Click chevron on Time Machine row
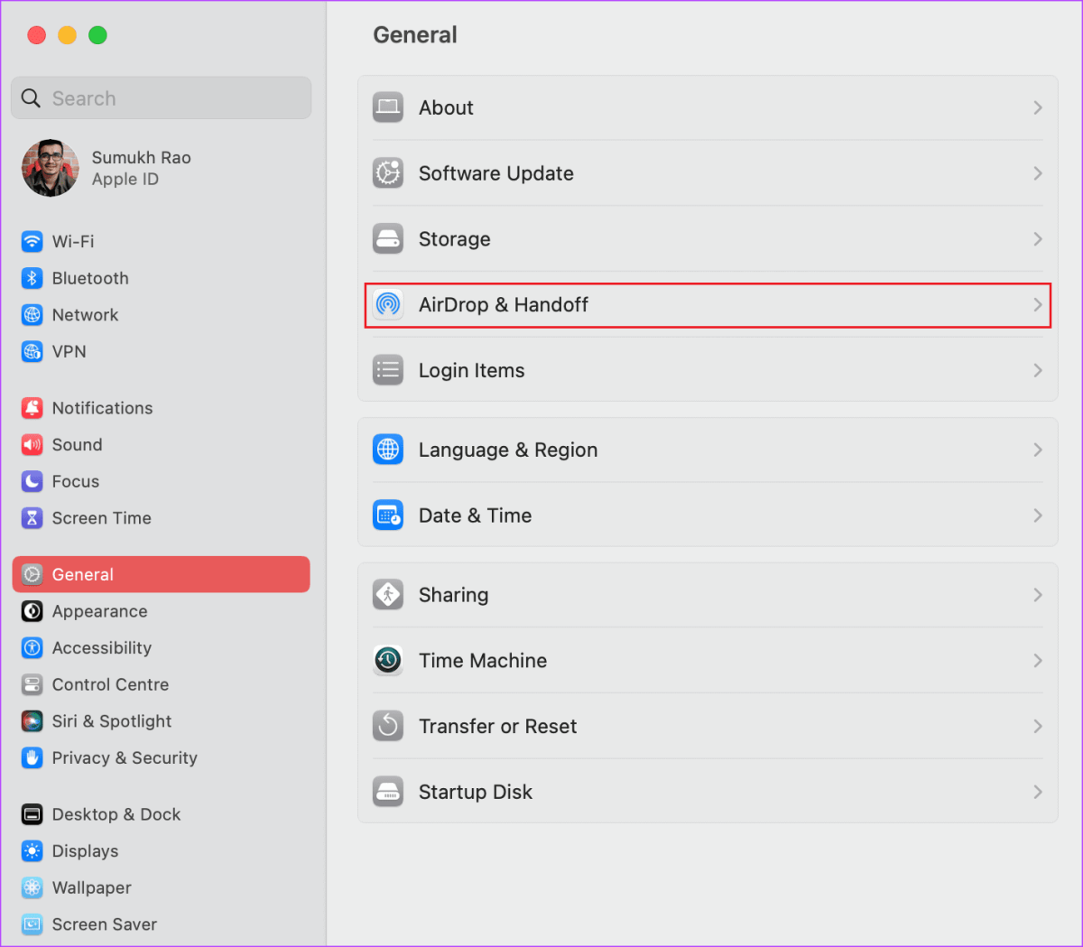Screen dimensions: 1083x947 pos(1038,661)
